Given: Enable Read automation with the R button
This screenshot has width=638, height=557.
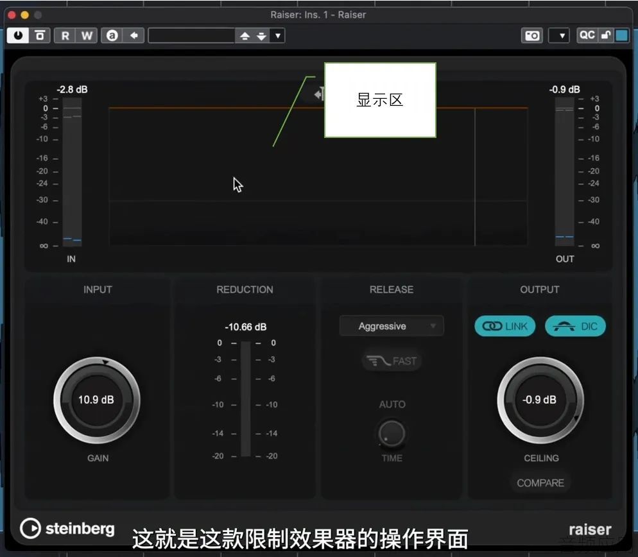Looking at the screenshot, I should (65, 35).
